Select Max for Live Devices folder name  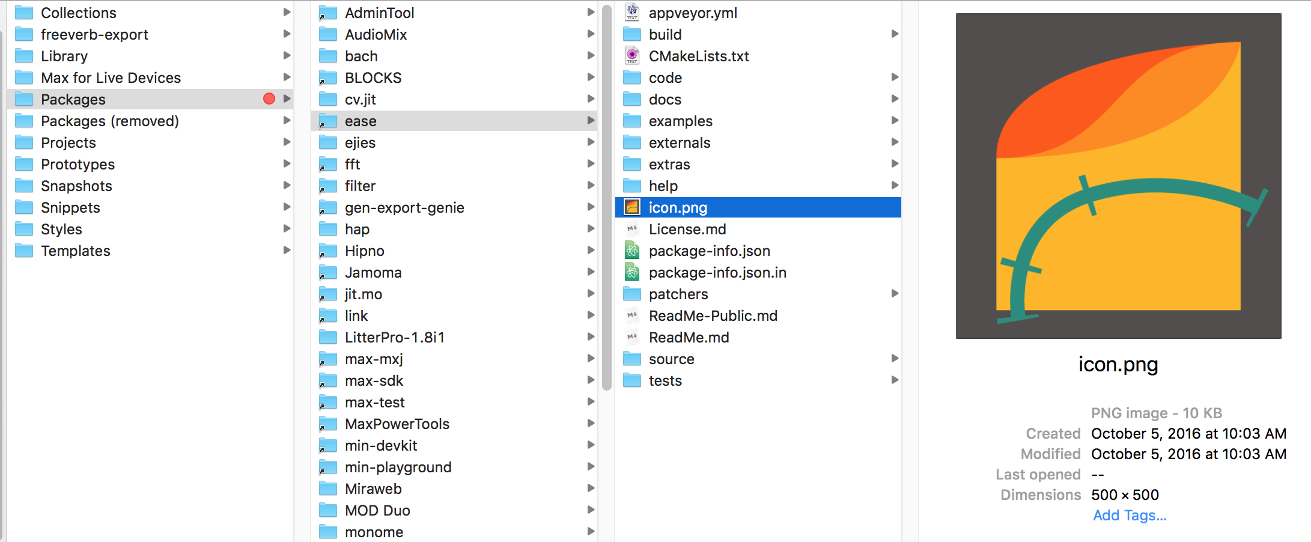tap(111, 78)
